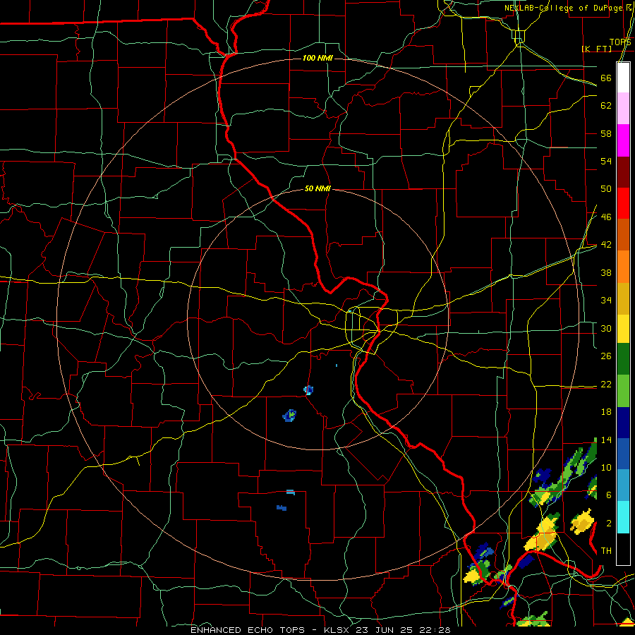The width and height of the screenshot is (635, 635).
Task: Click the 14 value on the legend
Action: pos(606,440)
